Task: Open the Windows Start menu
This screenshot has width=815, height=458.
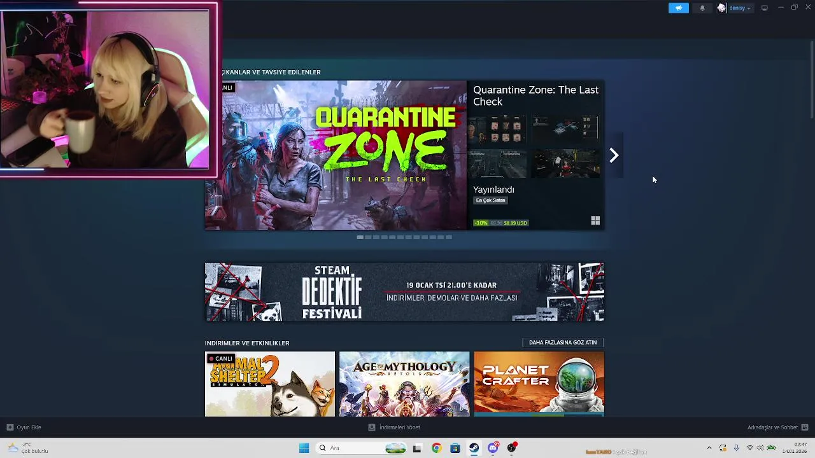Action: [x=304, y=448]
